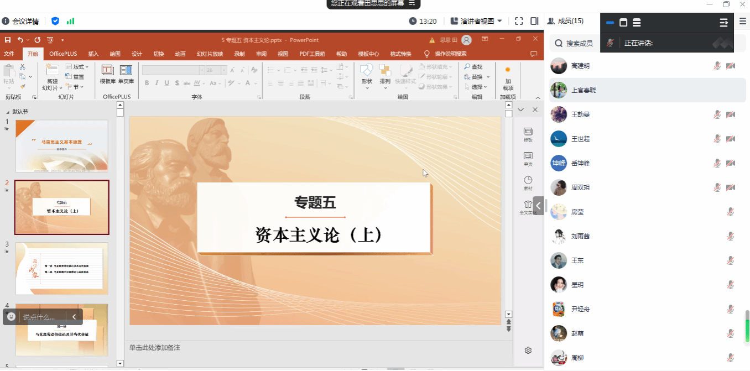
Task: Open 会议详情 meeting details
Action: tap(20, 21)
